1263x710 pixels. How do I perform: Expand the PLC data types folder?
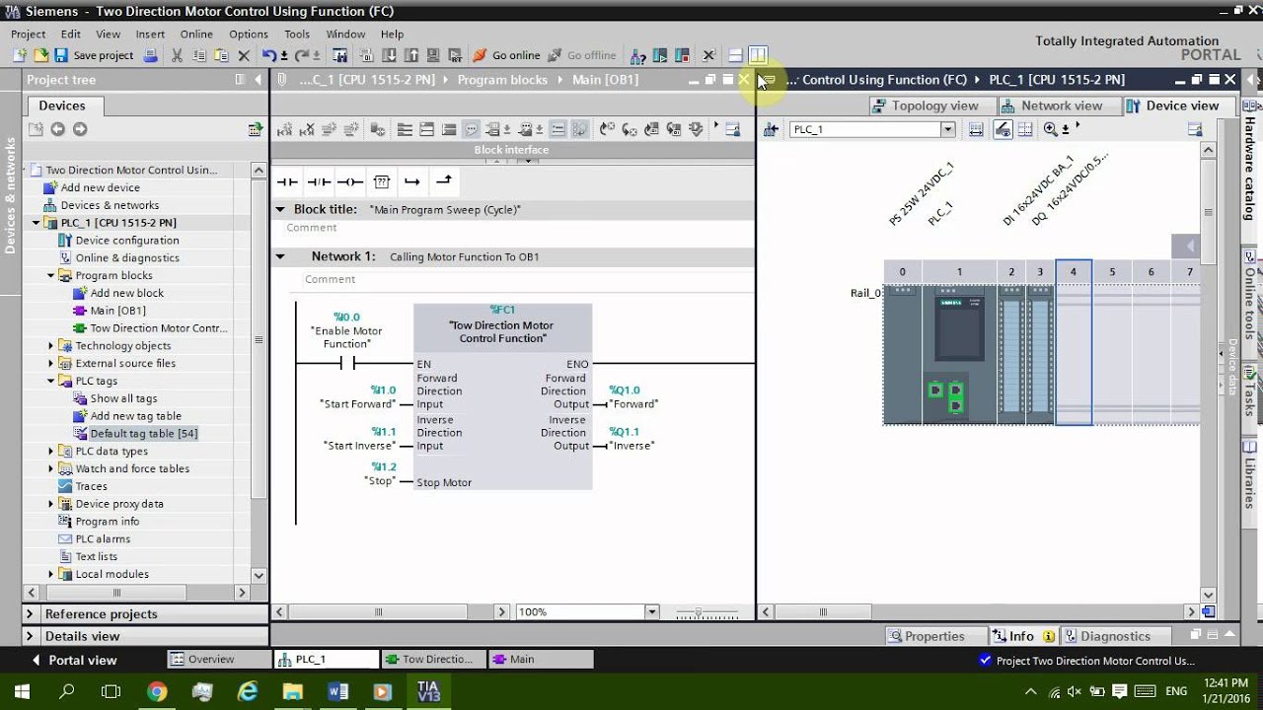[x=51, y=452]
